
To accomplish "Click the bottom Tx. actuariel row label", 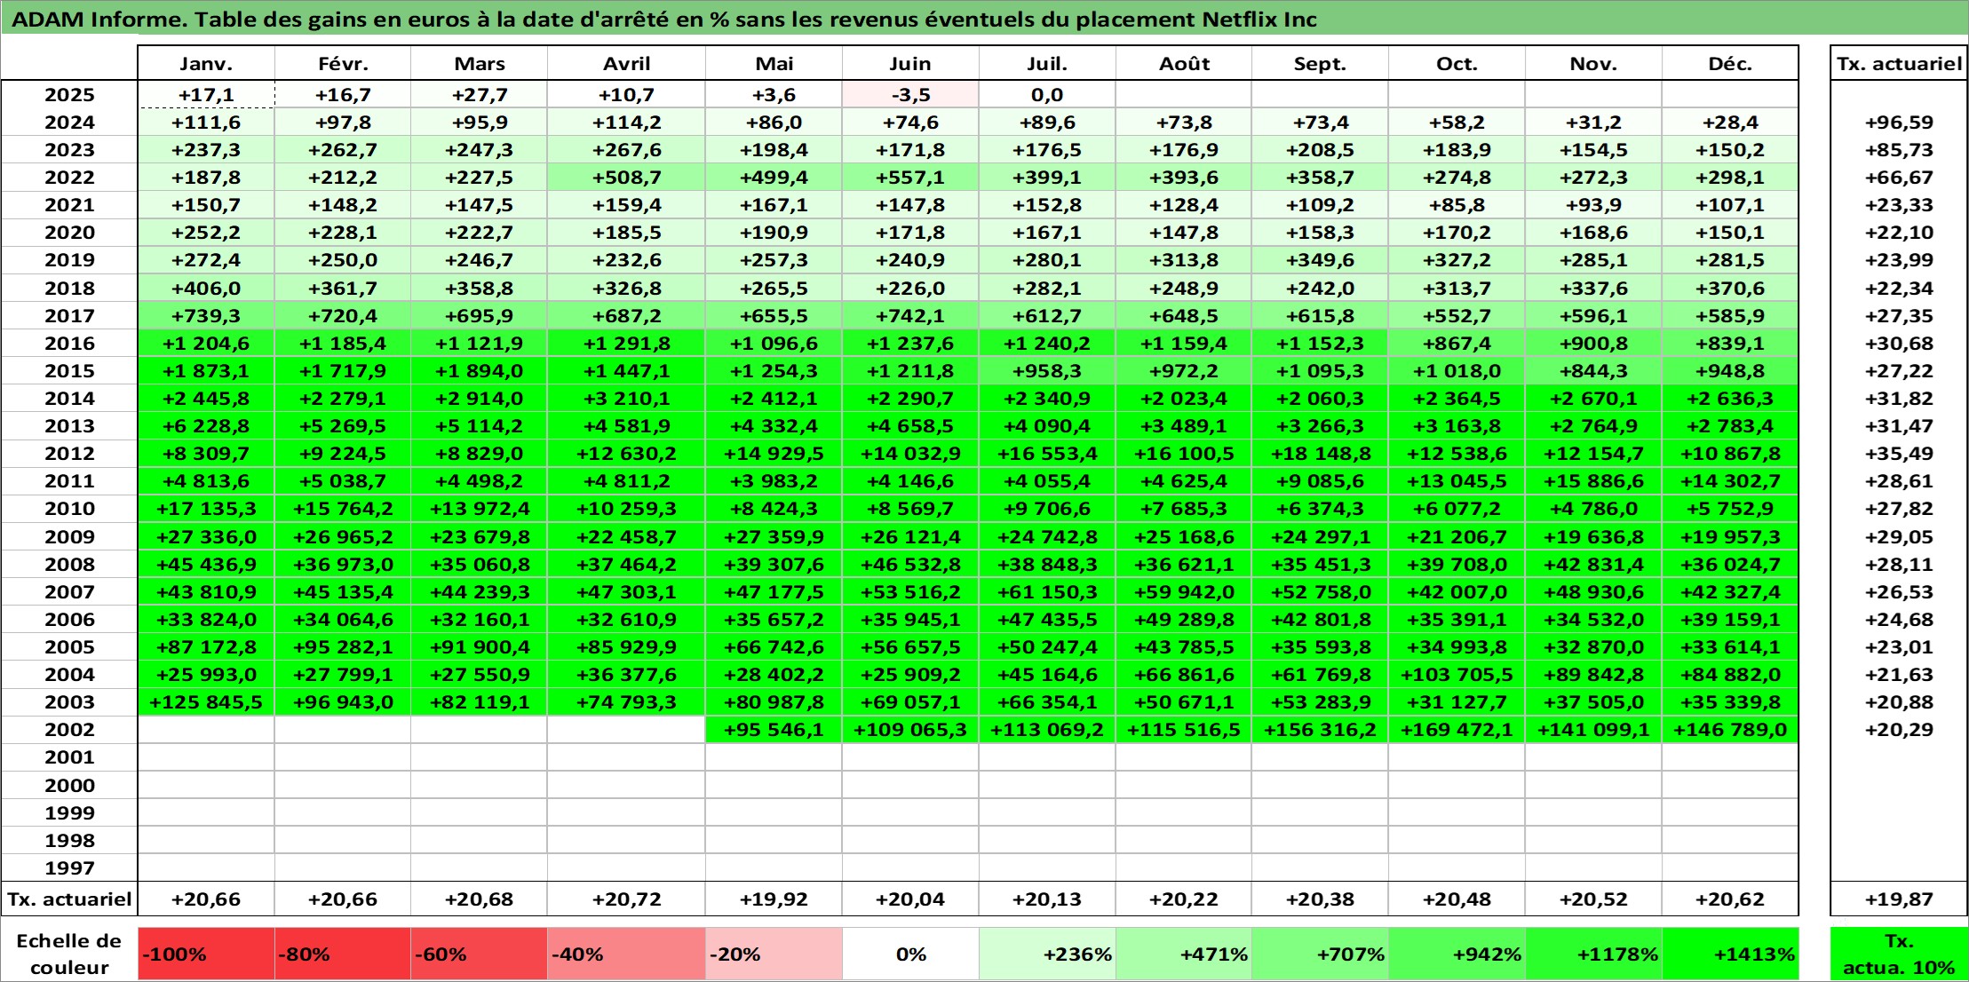I will 69,899.
